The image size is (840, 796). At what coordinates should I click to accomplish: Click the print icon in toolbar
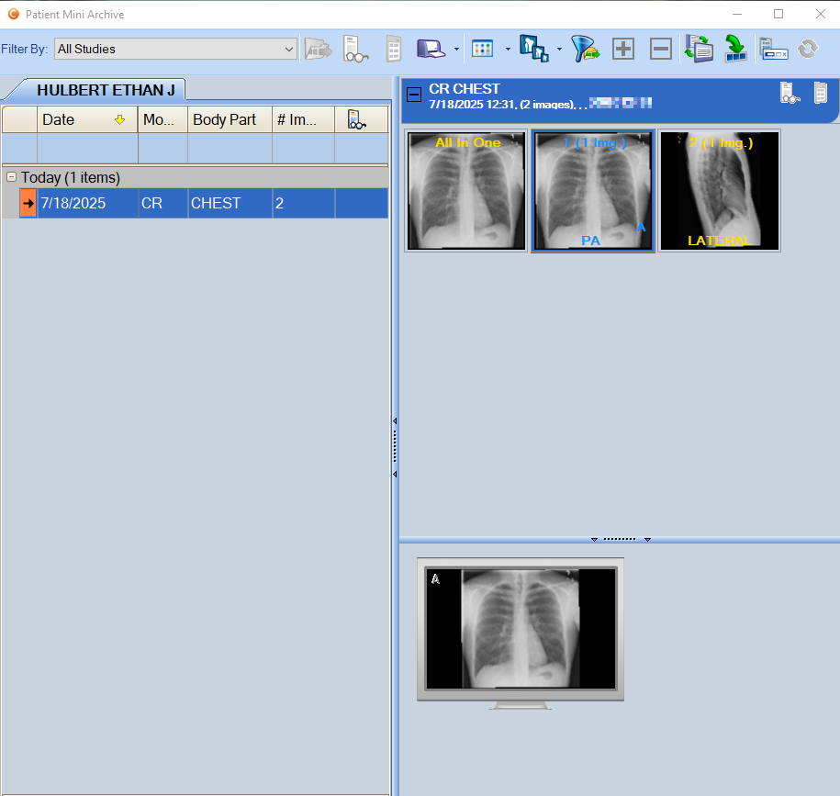point(431,49)
